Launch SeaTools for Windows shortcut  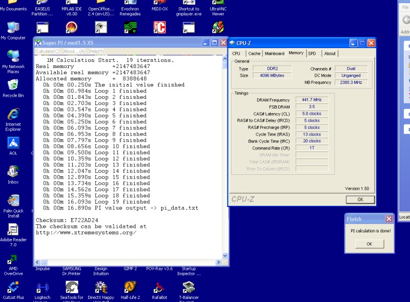(72, 287)
